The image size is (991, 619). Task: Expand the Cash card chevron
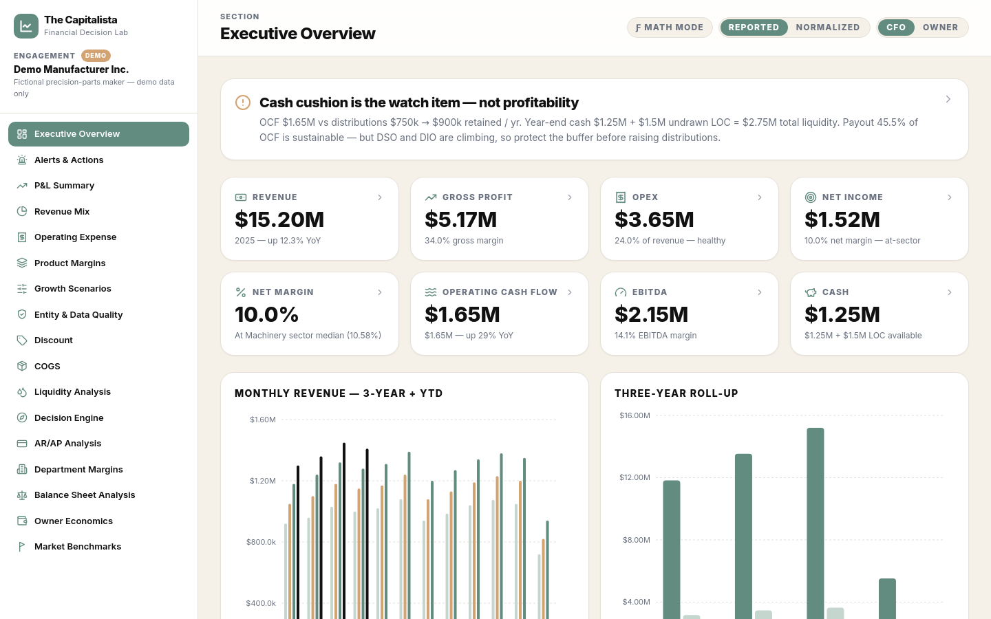coord(950,292)
